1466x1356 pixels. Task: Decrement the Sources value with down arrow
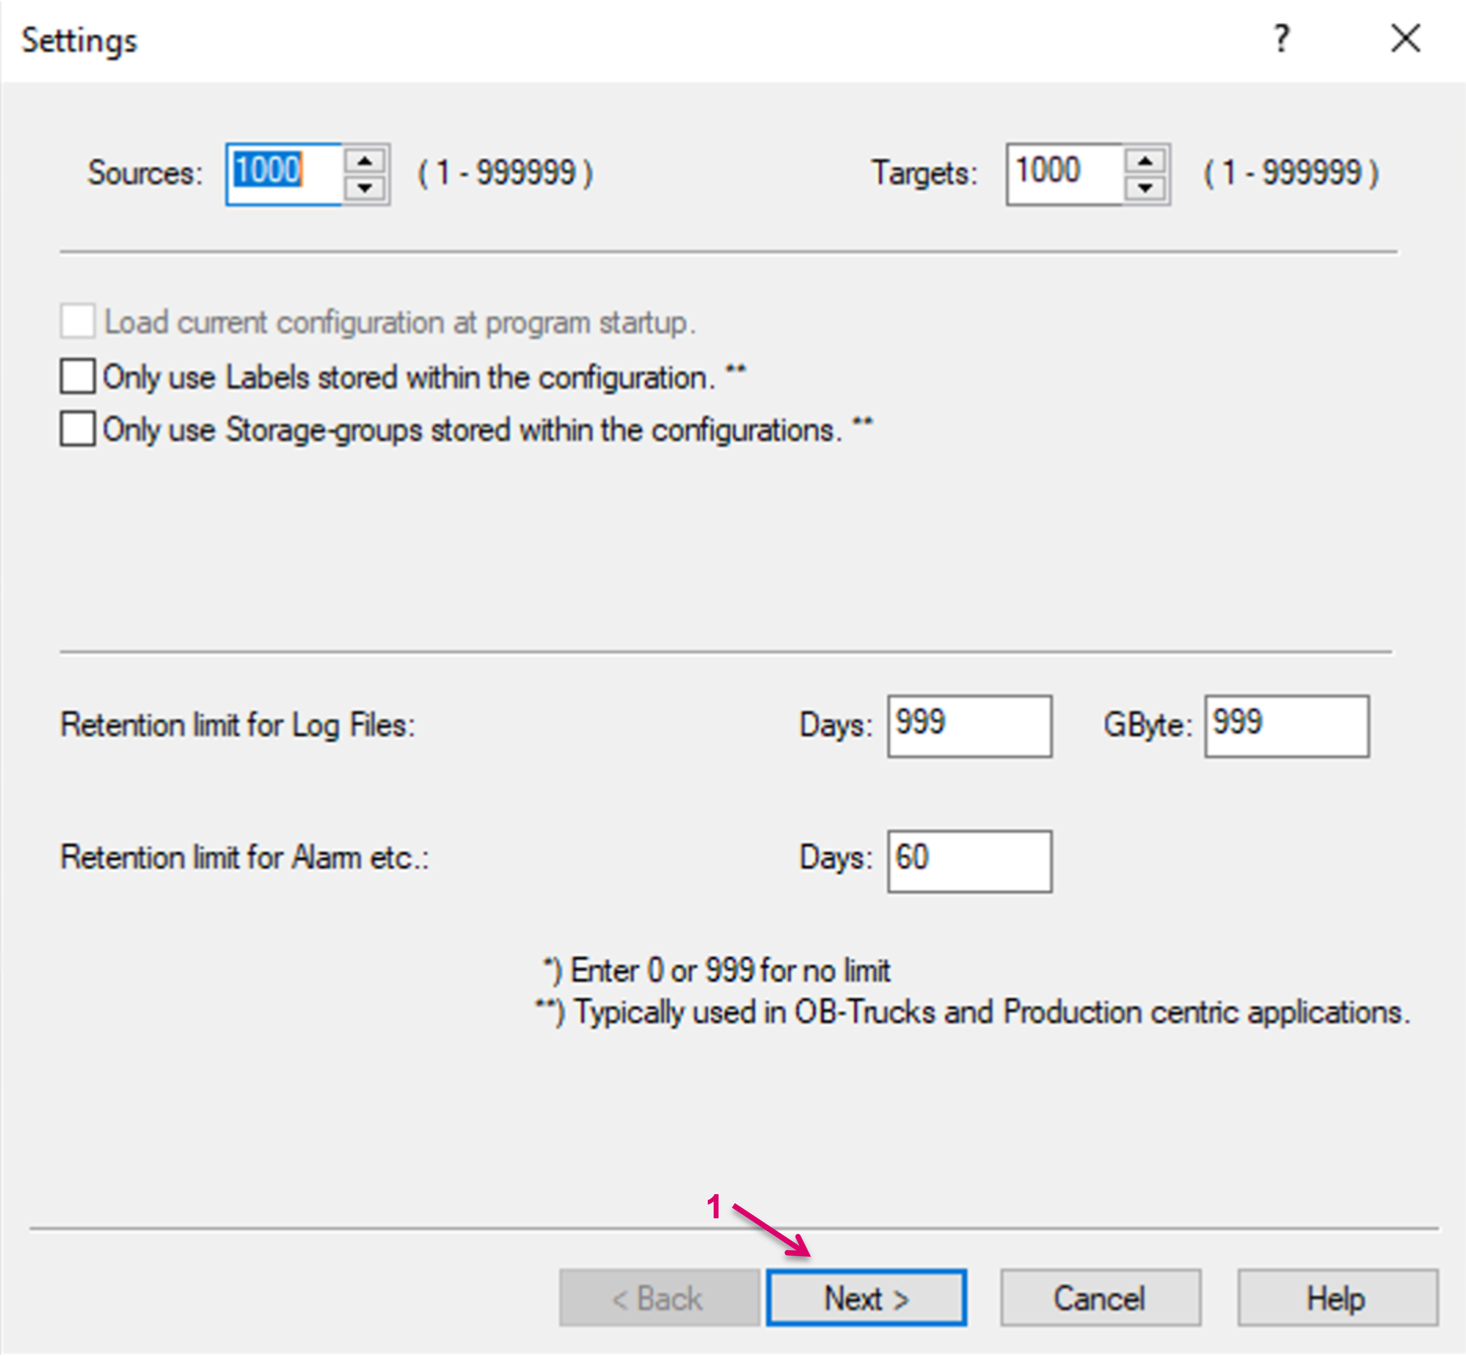(364, 189)
